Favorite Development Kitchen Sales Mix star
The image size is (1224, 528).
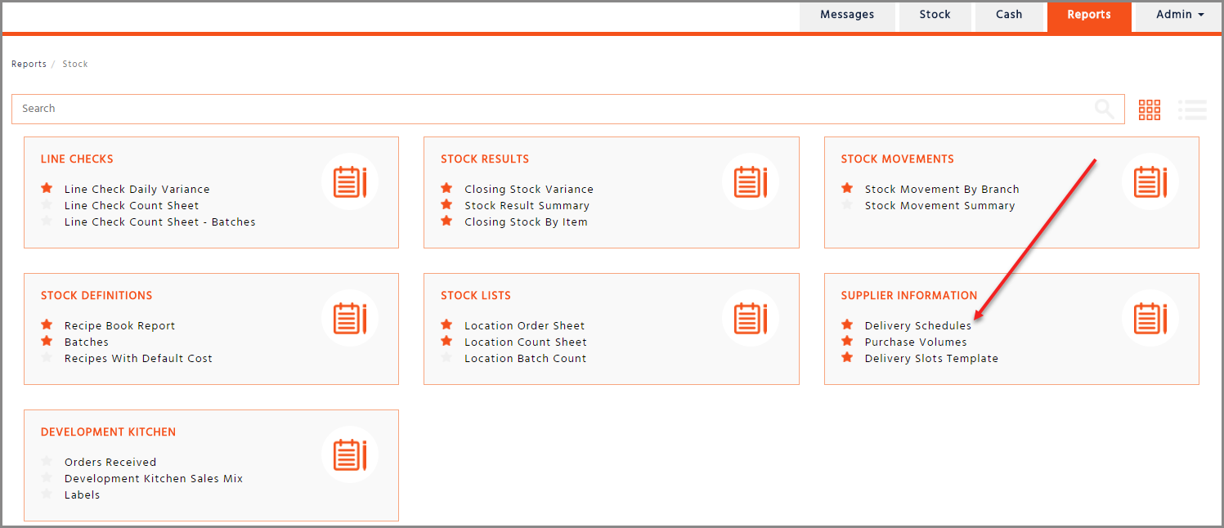click(47, 477)
